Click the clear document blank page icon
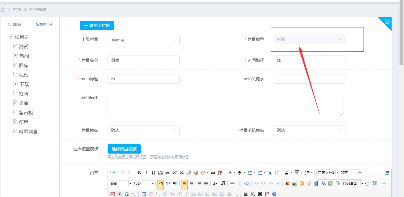 277,173
